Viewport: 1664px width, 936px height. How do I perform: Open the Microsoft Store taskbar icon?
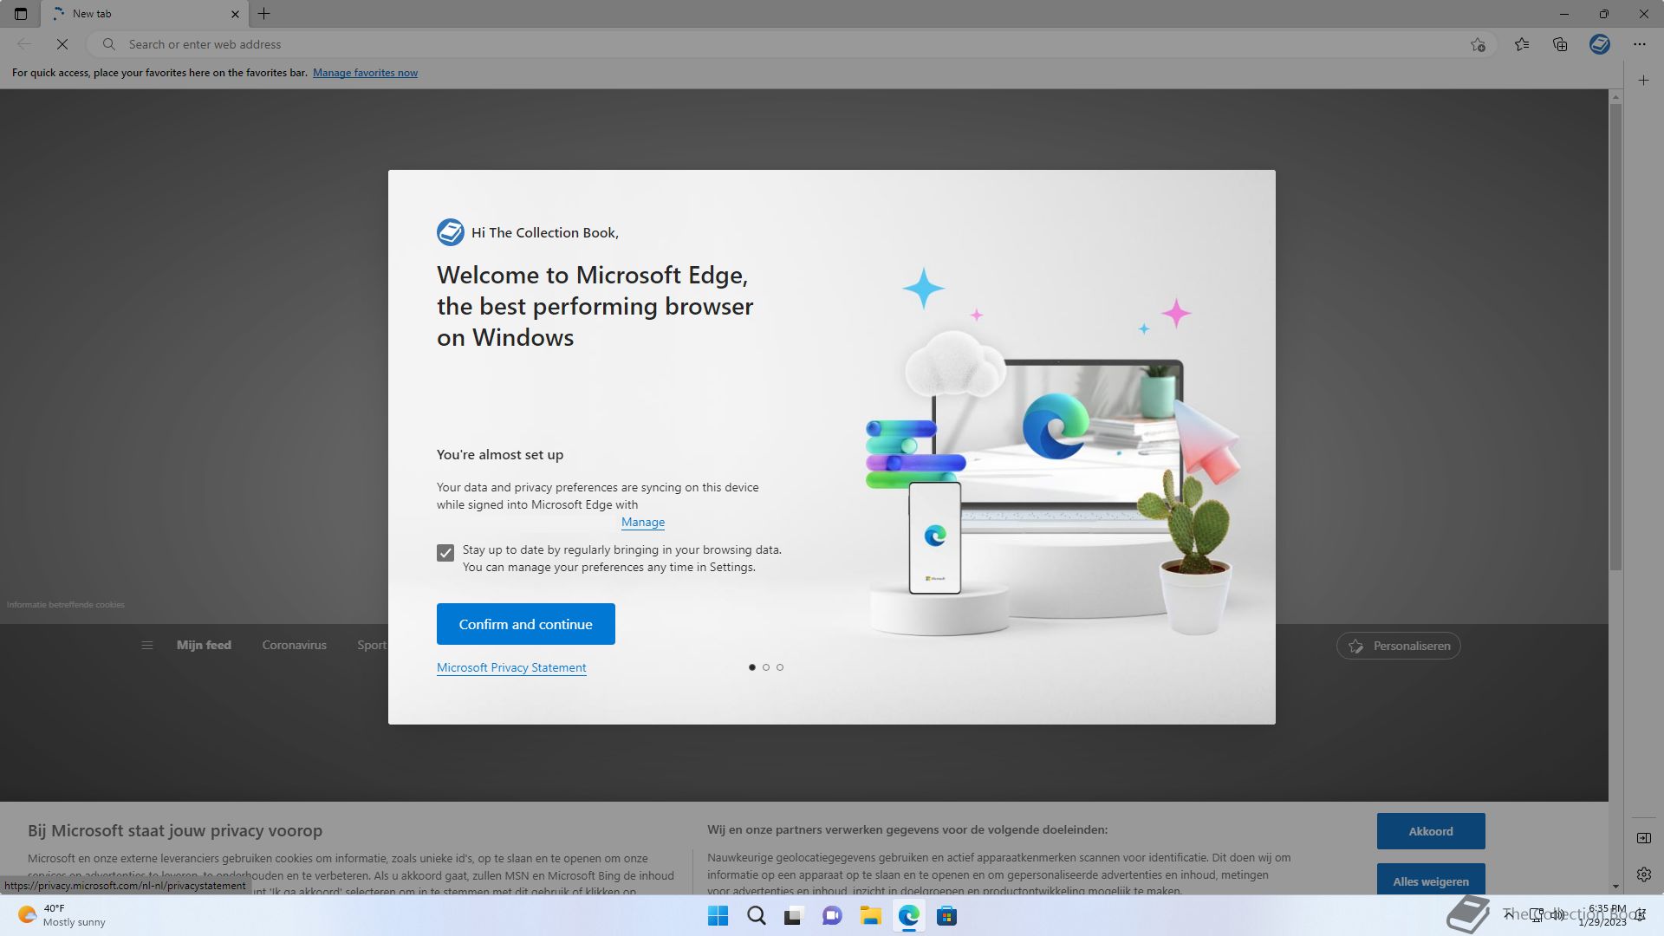tap(946, 916)
